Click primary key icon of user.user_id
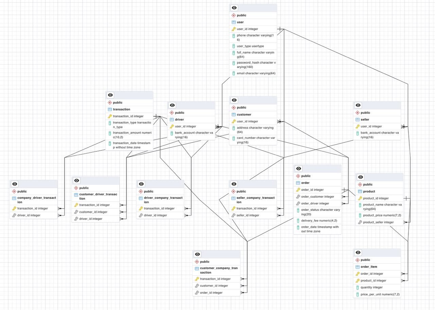Image resolution: width=435 pixels, height=310 pixels. (233, 29)
